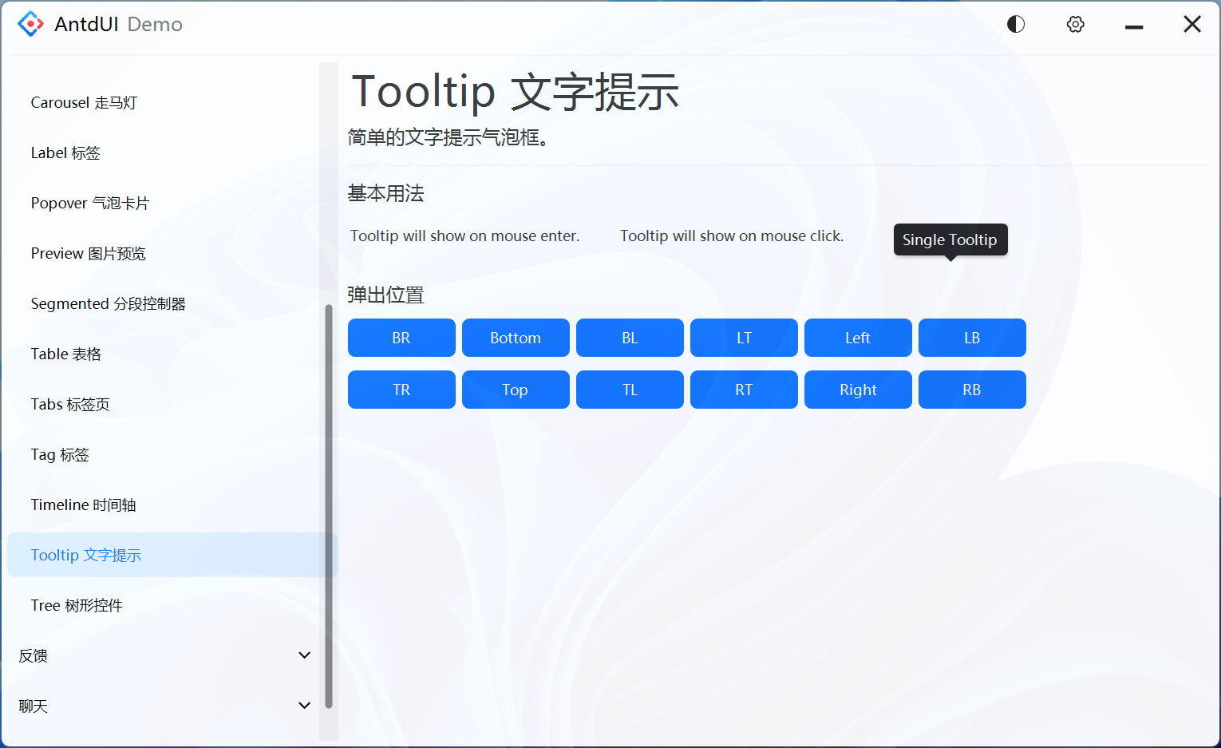1221x748 pixels.
Task: Open the settings gear
Action: (x=1075, y=24)
